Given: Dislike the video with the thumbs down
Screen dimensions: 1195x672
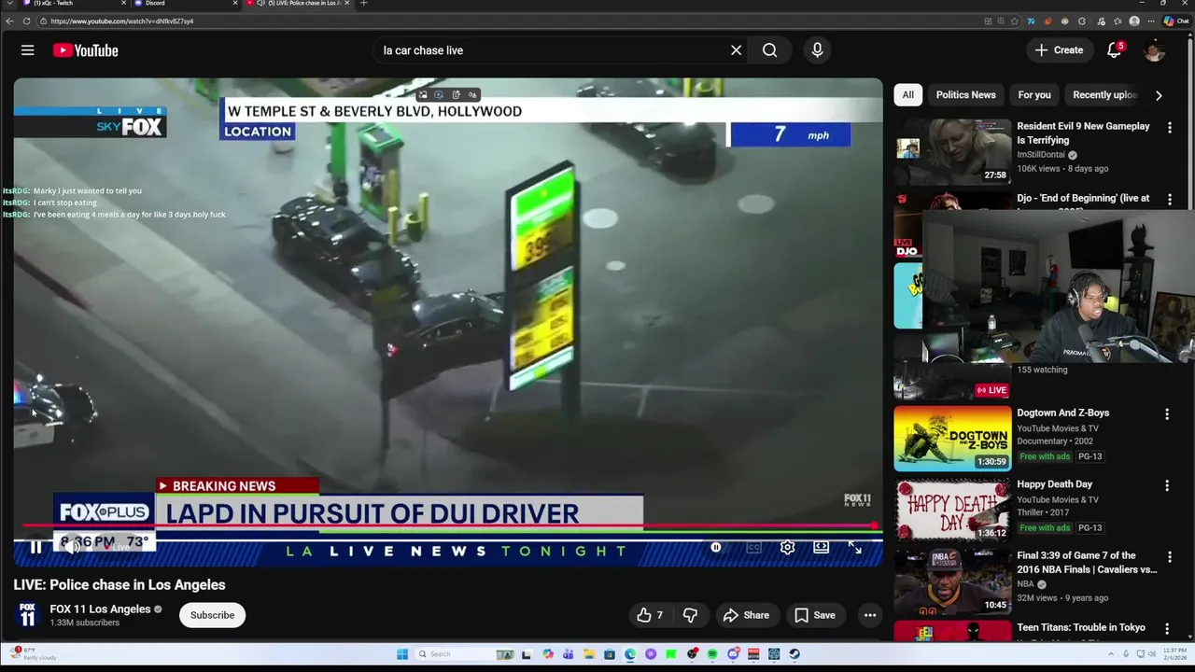Looking at the screenshot, I should tap(690, 615).
